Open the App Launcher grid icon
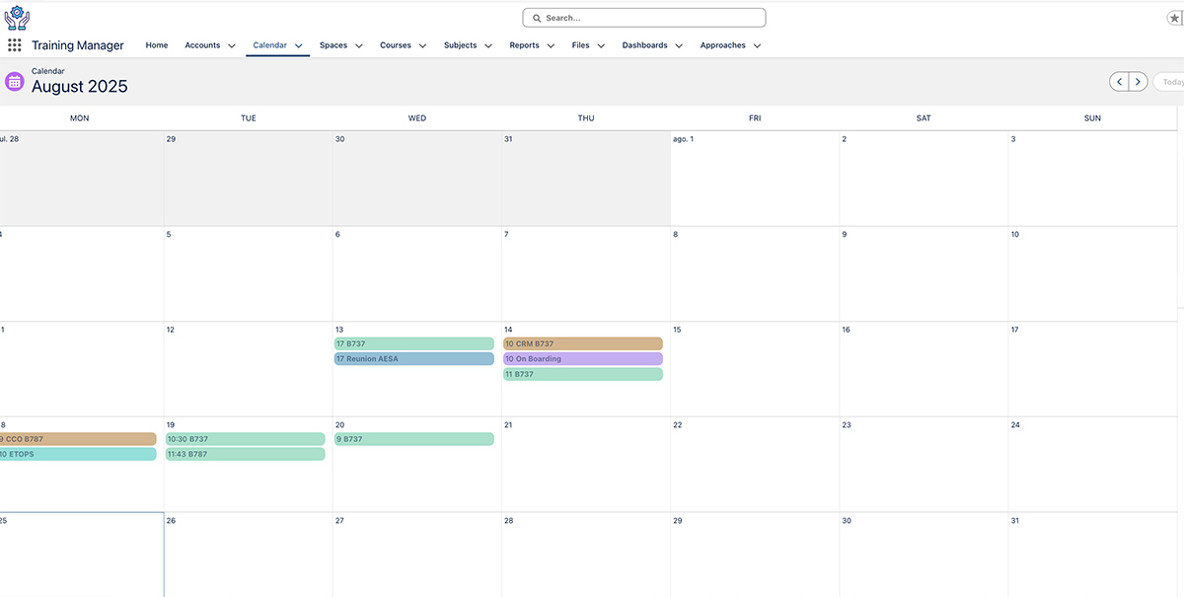The height and width of the screenshot is (597, 1184). click(15, 45)
